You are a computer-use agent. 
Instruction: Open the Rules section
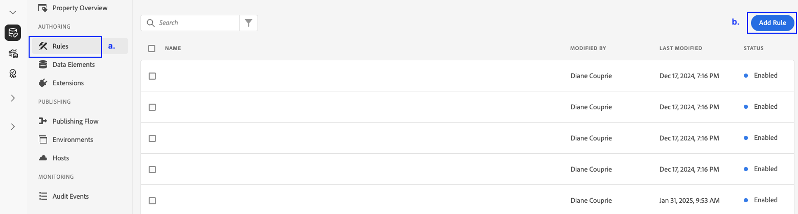point(60,46)
